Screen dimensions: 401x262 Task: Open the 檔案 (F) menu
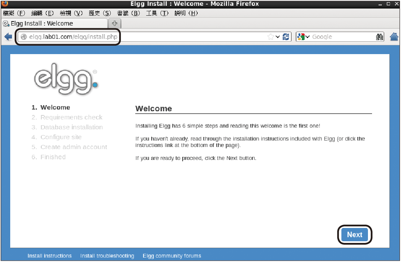pos(14,13)
